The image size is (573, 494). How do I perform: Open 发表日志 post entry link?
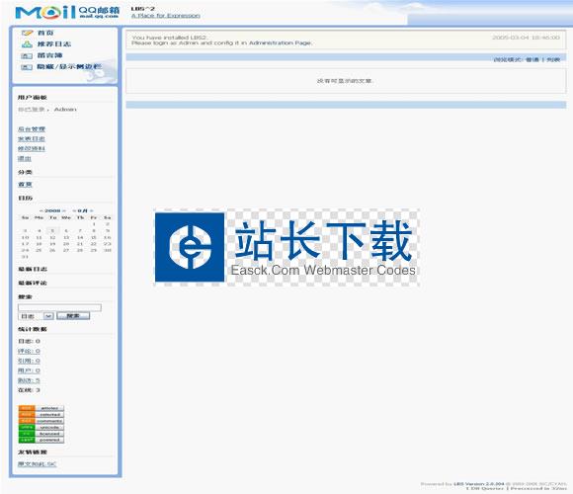pyautogui.click(x=32, y=139)
